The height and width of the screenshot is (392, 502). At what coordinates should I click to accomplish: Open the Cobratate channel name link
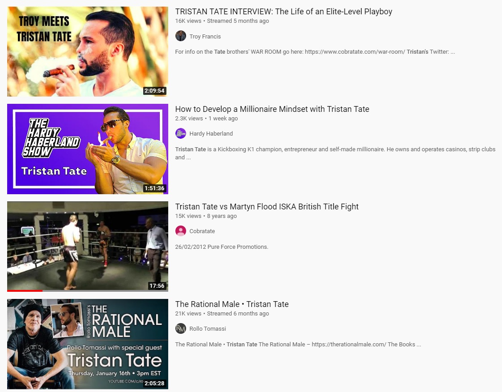click(x=202, y=231)
